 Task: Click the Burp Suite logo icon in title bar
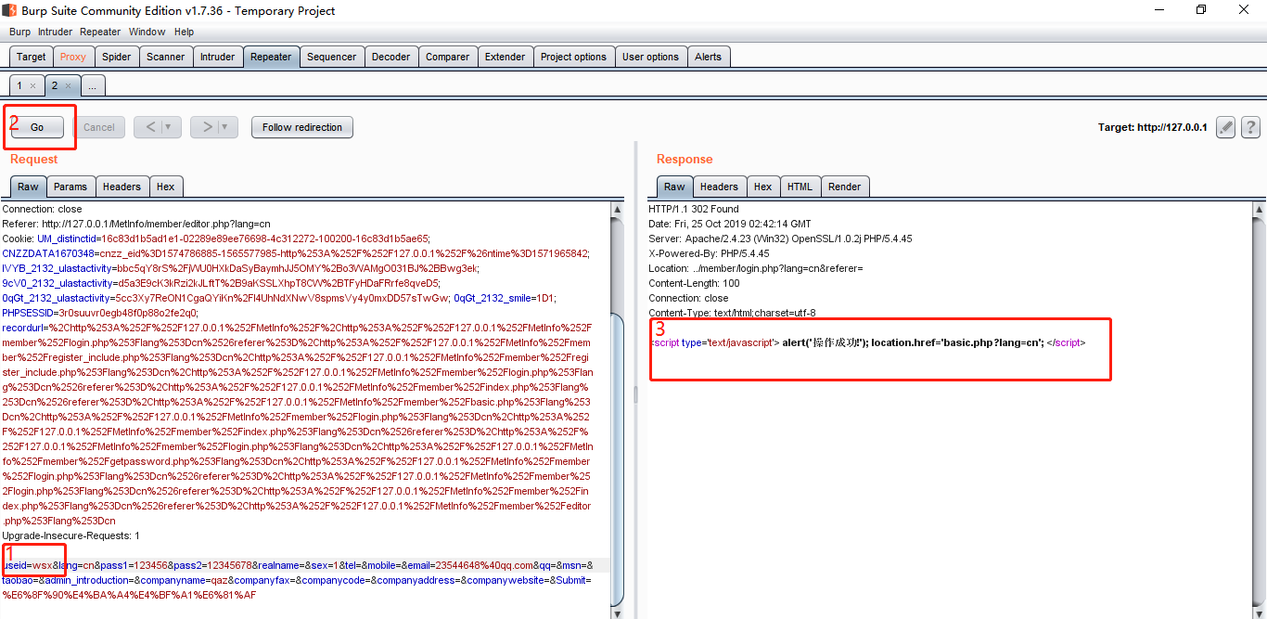pos(11,10)
